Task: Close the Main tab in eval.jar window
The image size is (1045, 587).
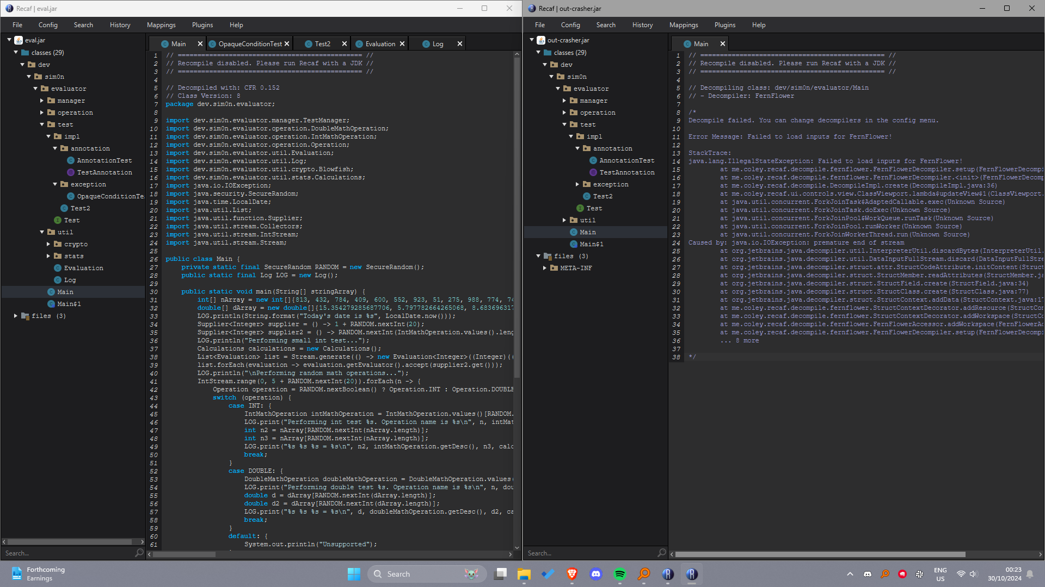Action: 200,44
